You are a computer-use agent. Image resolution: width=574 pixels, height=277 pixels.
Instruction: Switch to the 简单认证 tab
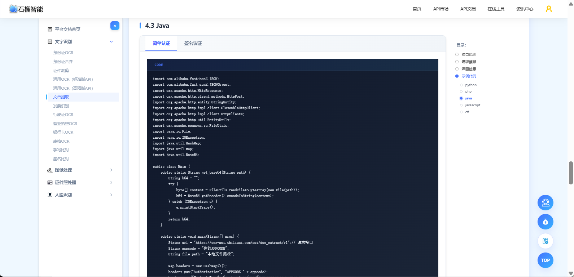click(x=161, y=43)
